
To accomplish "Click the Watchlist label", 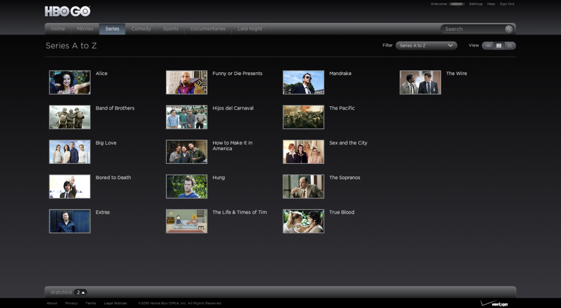I will pyautogui.click(x=61, y=292).
